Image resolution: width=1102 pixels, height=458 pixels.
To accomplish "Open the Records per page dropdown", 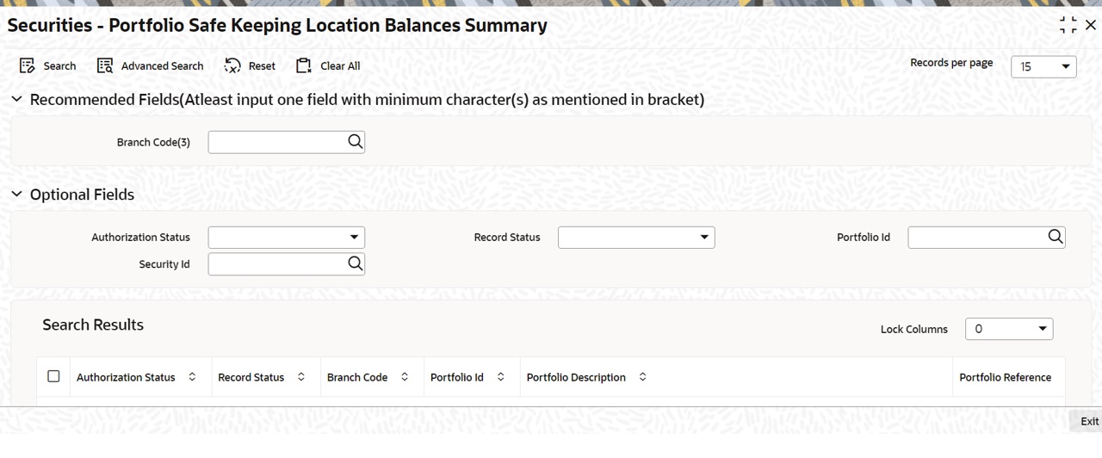I will click(1043, 66).
